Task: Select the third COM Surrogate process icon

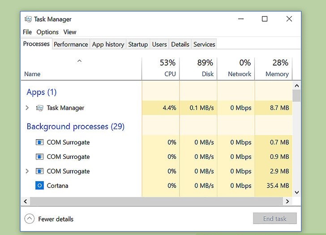Action: (x=39, y=171)
